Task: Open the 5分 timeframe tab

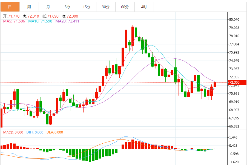Action: coord(67,7)
